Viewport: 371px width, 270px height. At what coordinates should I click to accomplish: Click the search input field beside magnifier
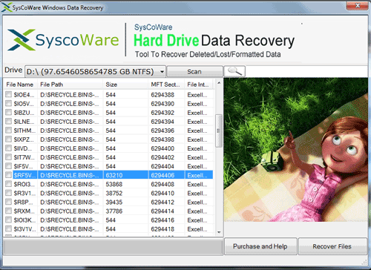(306, 72)
